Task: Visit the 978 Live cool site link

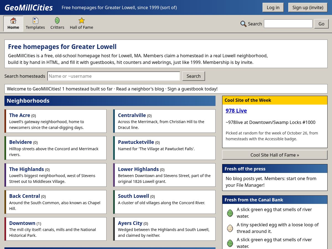Action: coord(236,111)
